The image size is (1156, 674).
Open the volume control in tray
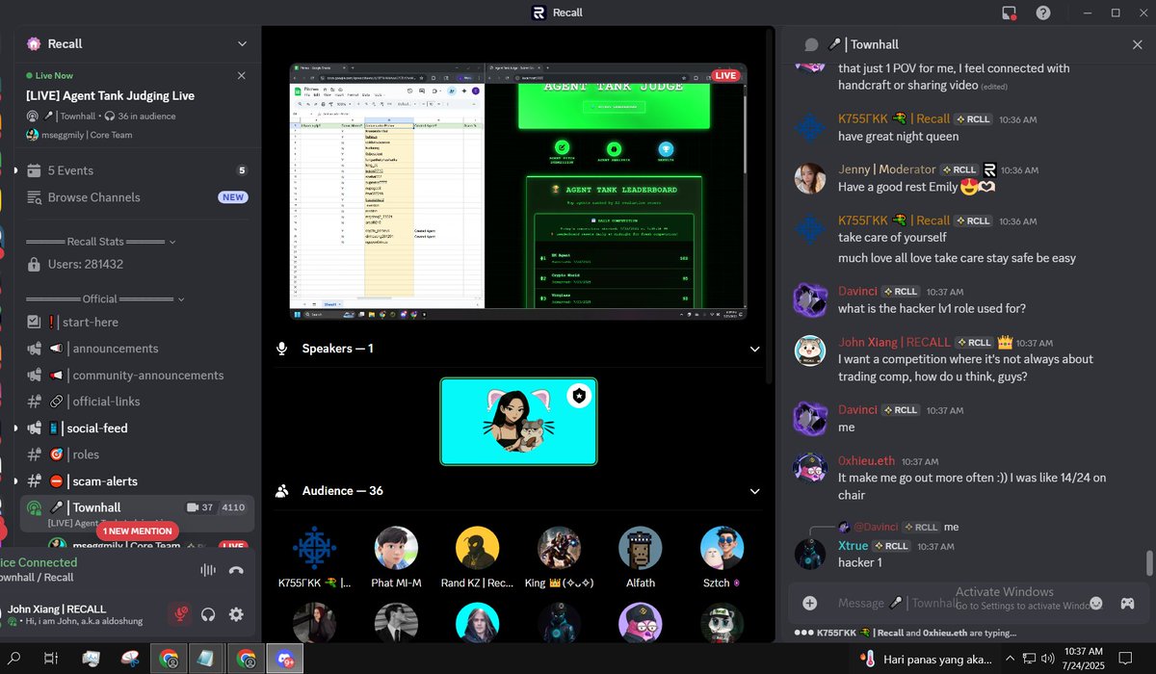(x=1049, y=659)
